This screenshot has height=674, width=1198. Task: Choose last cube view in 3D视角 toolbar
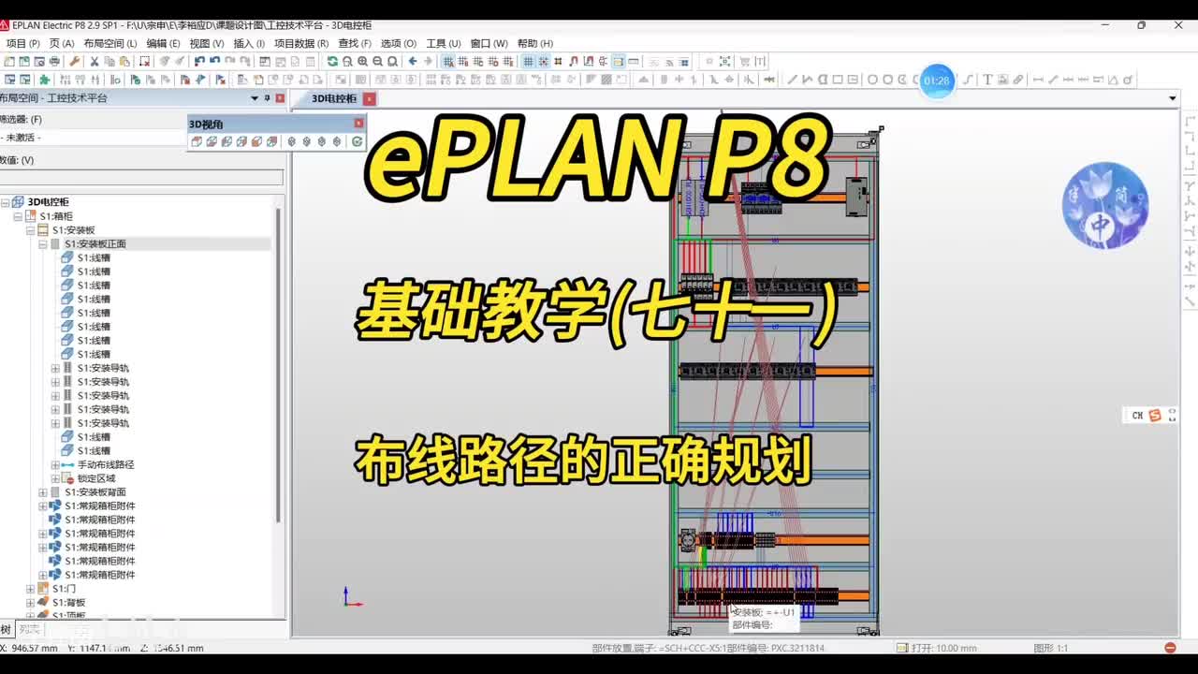[271, 141]
